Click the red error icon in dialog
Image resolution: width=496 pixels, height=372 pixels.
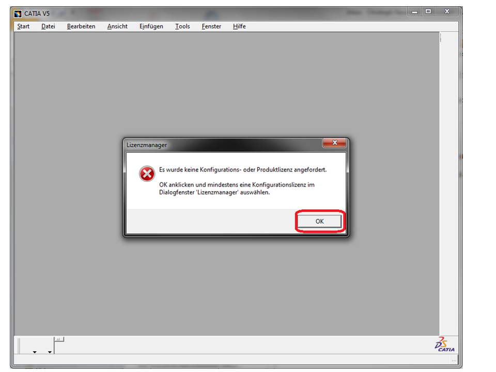(x=147, y=174)
